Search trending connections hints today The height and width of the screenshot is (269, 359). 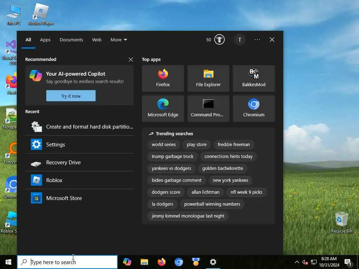[x=229, y=157]
